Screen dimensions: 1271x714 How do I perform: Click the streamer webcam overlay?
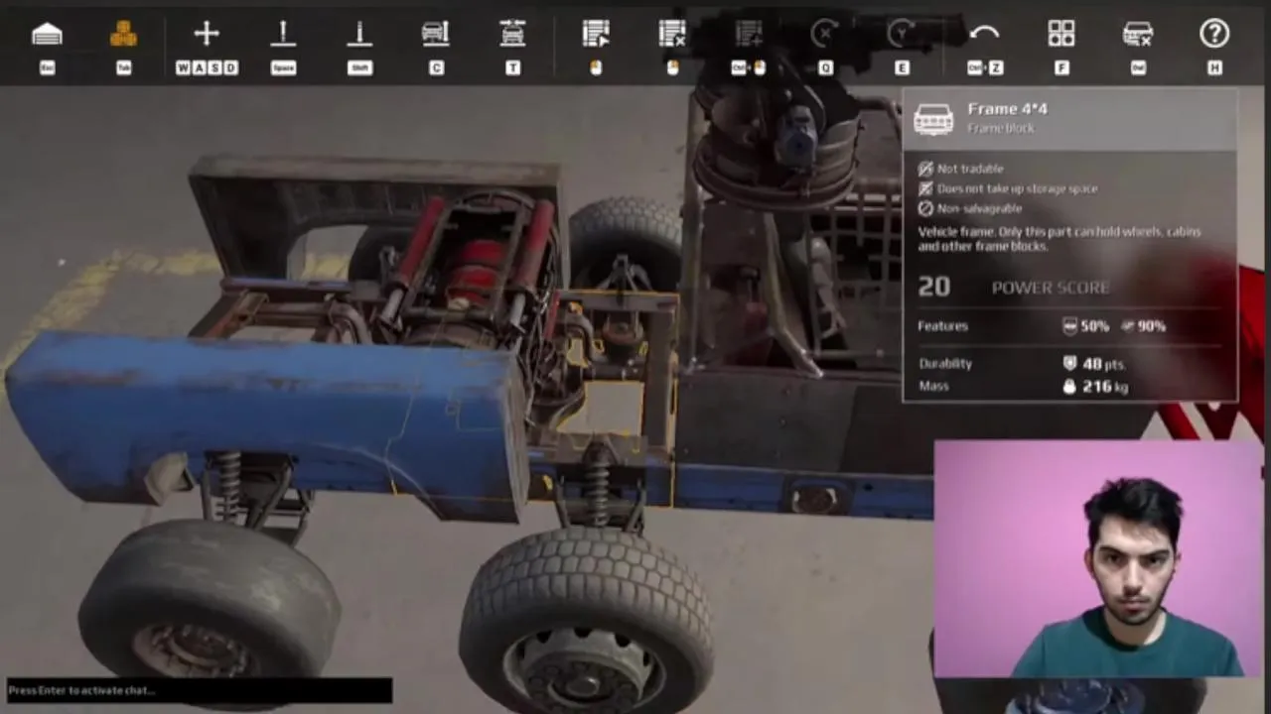tap(1097, 558)
